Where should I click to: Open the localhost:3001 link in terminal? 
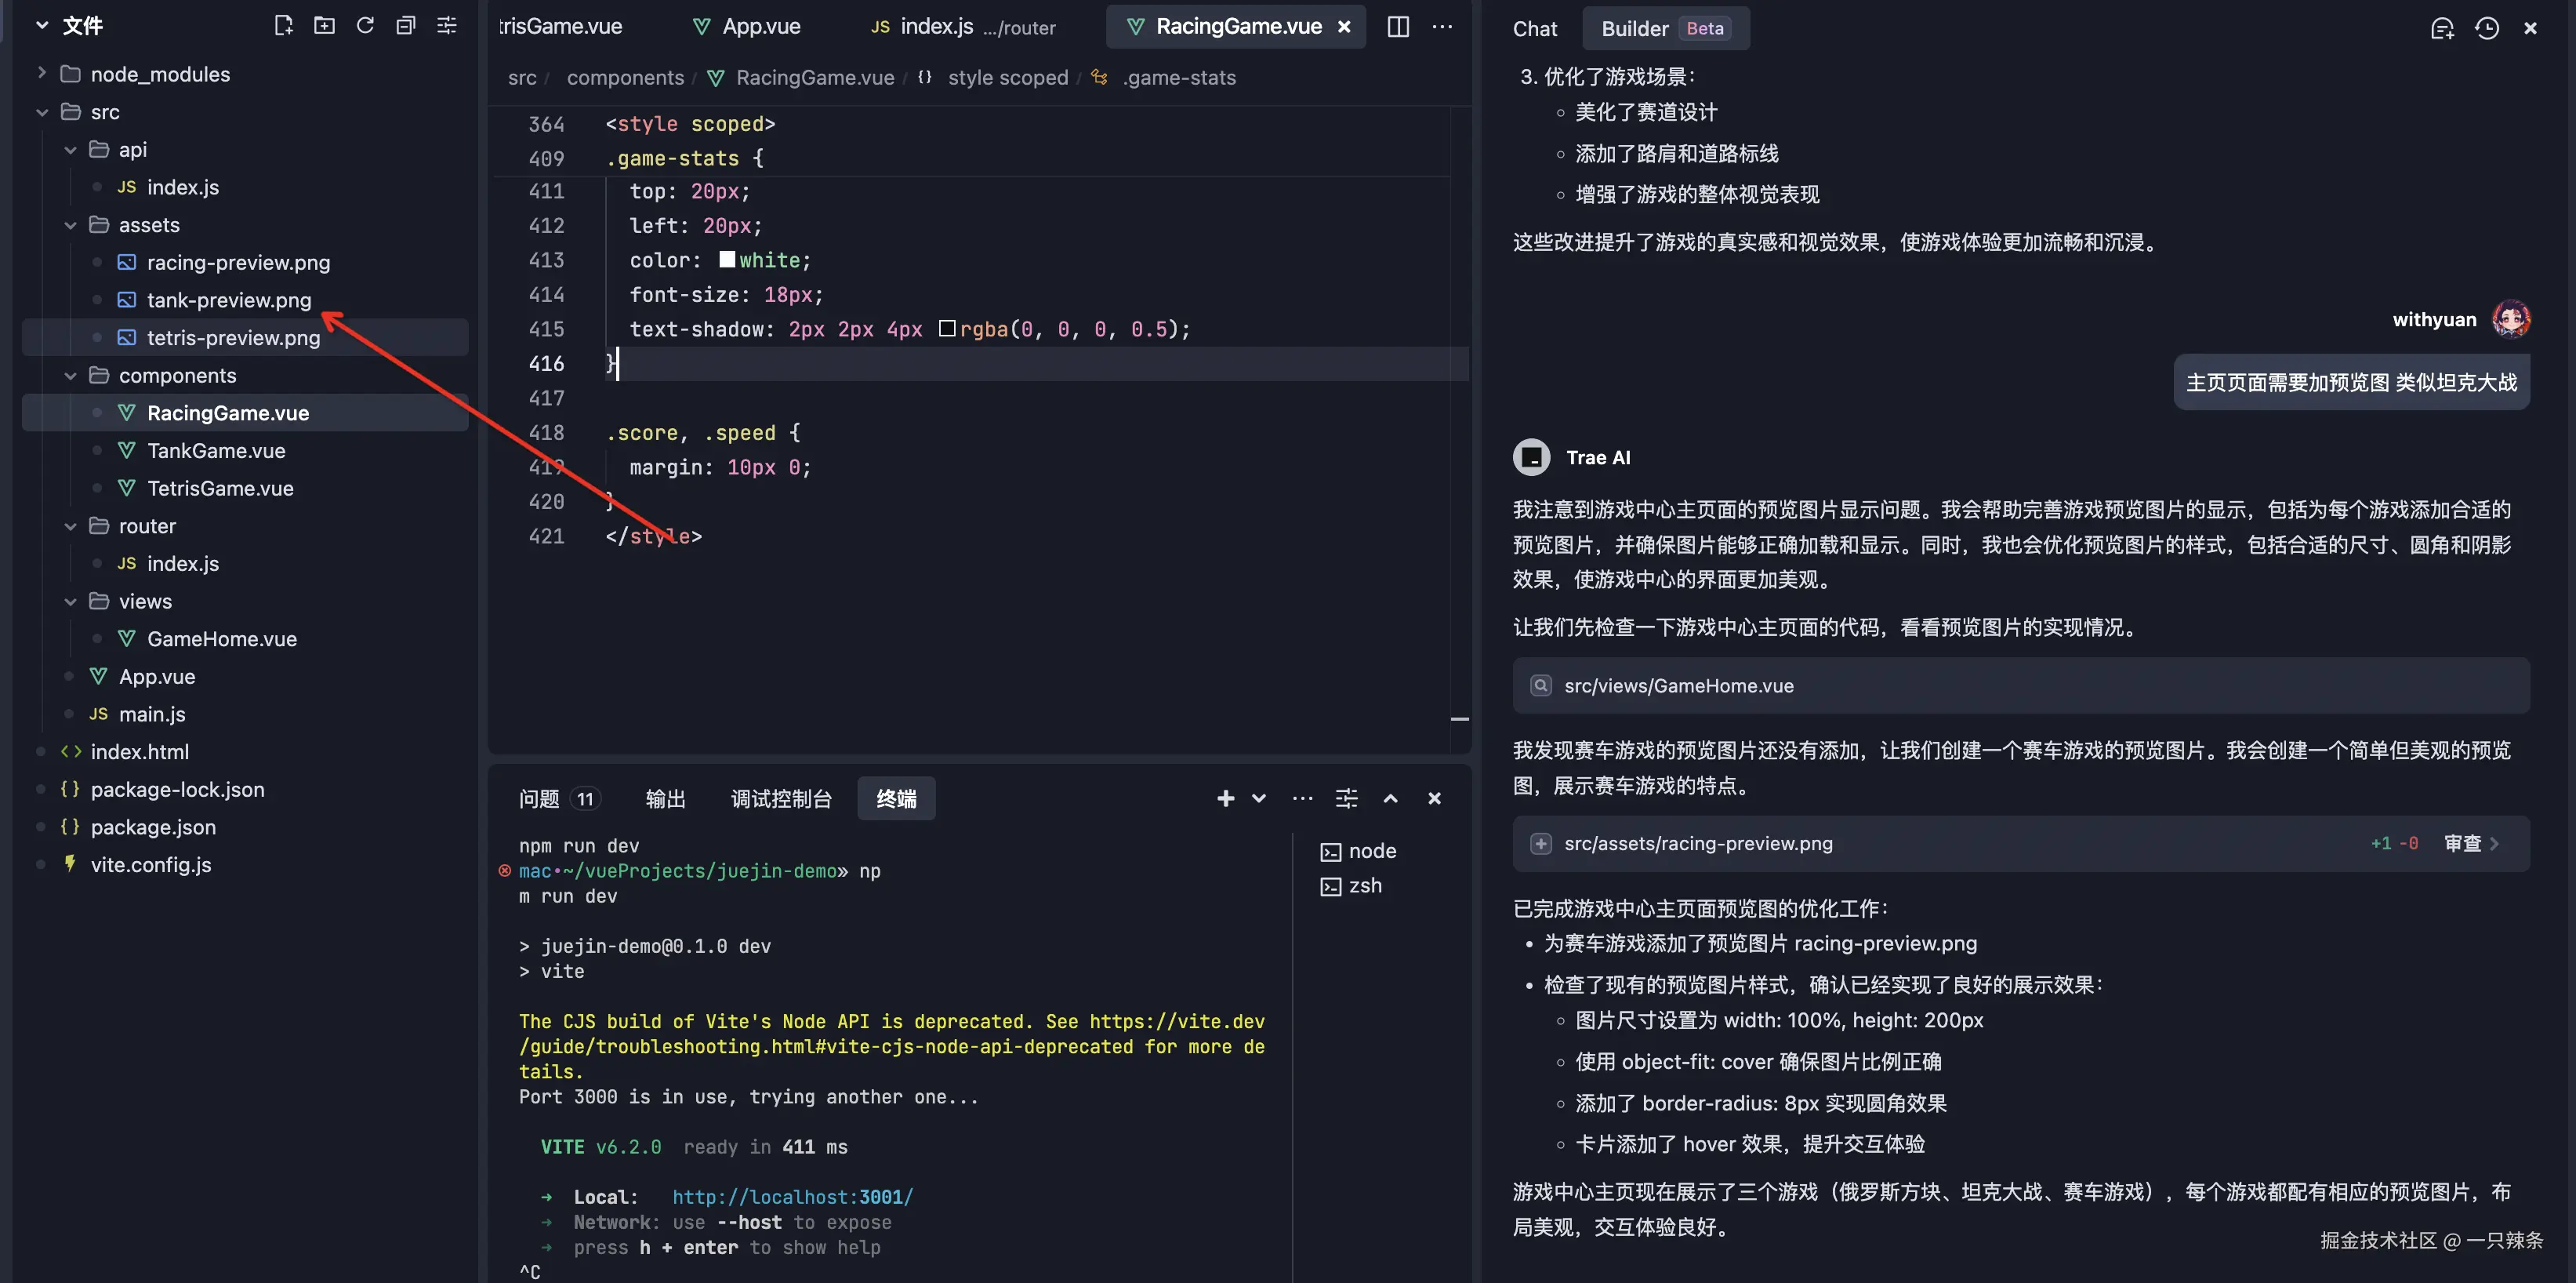[x=792, y=1197]
